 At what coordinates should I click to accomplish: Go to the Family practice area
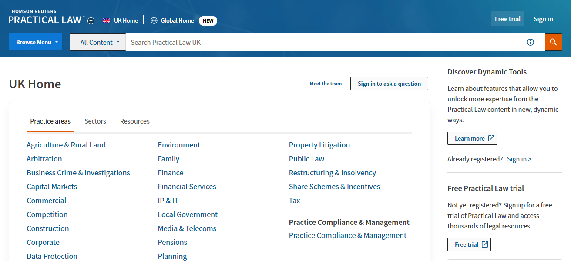169,159
